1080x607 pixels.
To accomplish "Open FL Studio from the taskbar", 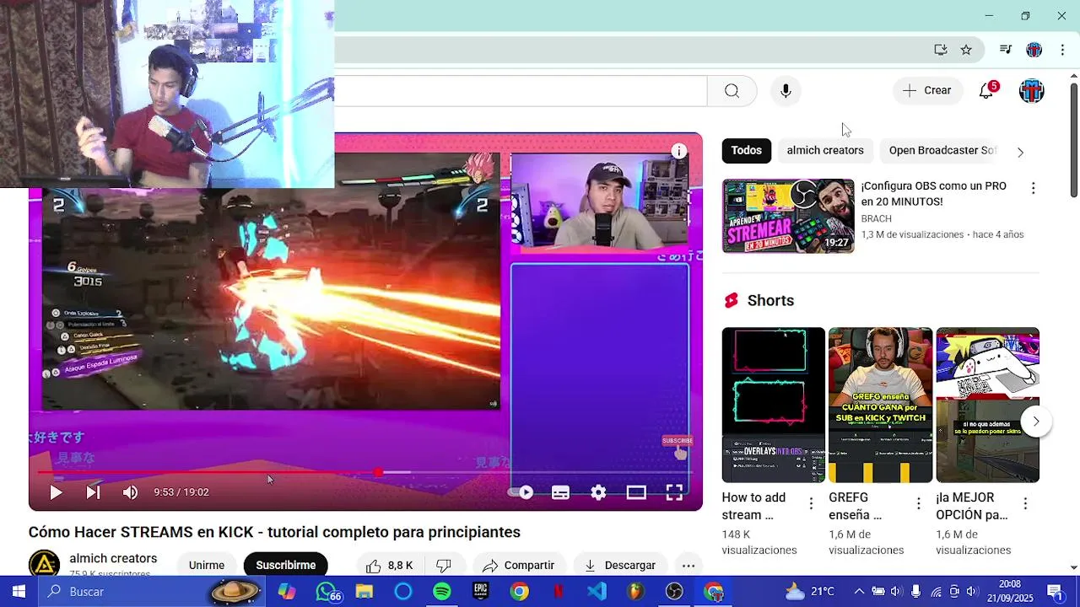I will (x=635, y=592).
